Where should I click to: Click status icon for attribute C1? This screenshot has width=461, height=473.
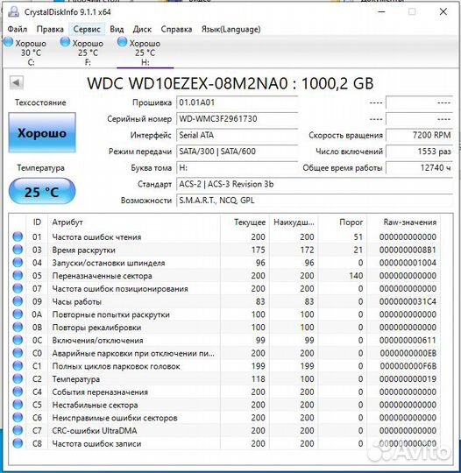point(18,365)
